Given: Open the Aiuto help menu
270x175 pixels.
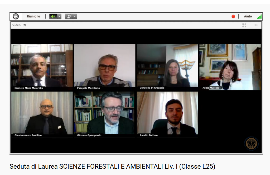Looking at the screenshot, I should [x=248, y=16].
